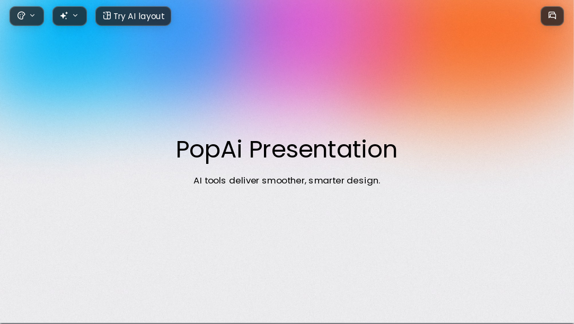Click the Try AI layout button
Viewport: 574px width, 324px height.
click(133, 16)
